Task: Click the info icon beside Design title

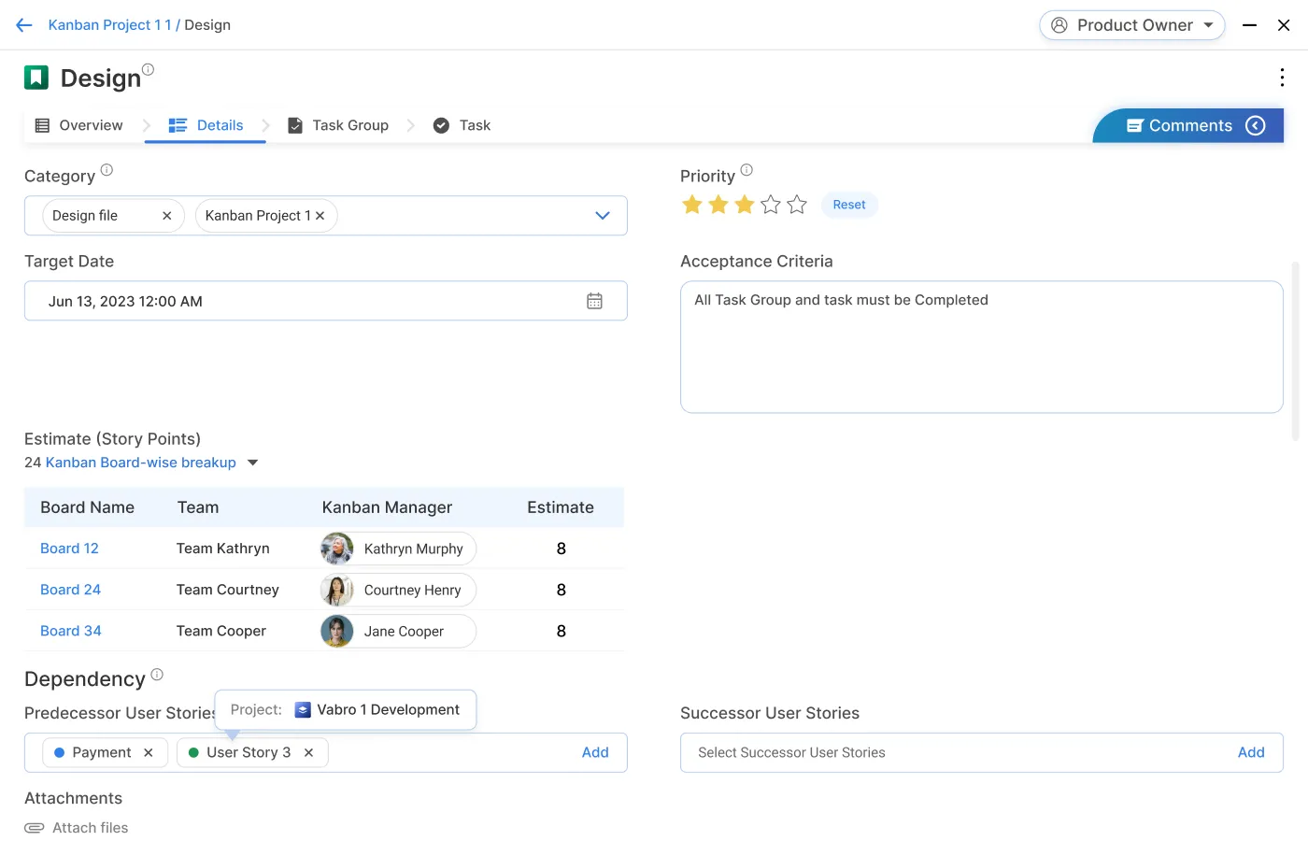Action: 148,68
